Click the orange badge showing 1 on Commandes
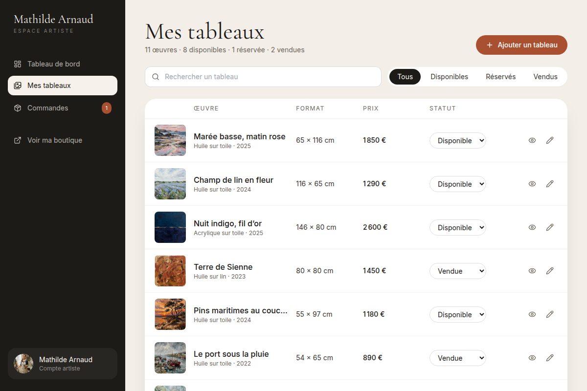Screen dimensions: 587x391 (x=107, y=108)
